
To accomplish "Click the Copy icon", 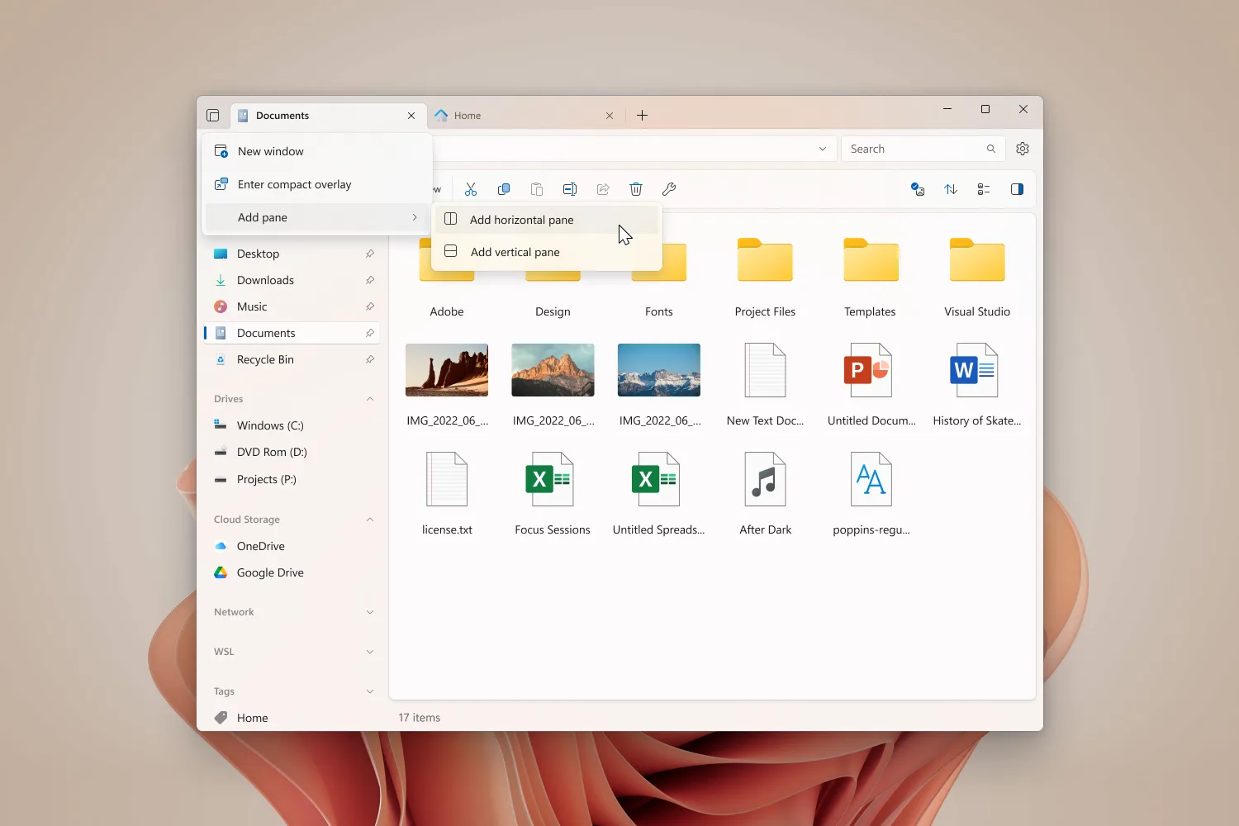I will click(x=504, y=189).
